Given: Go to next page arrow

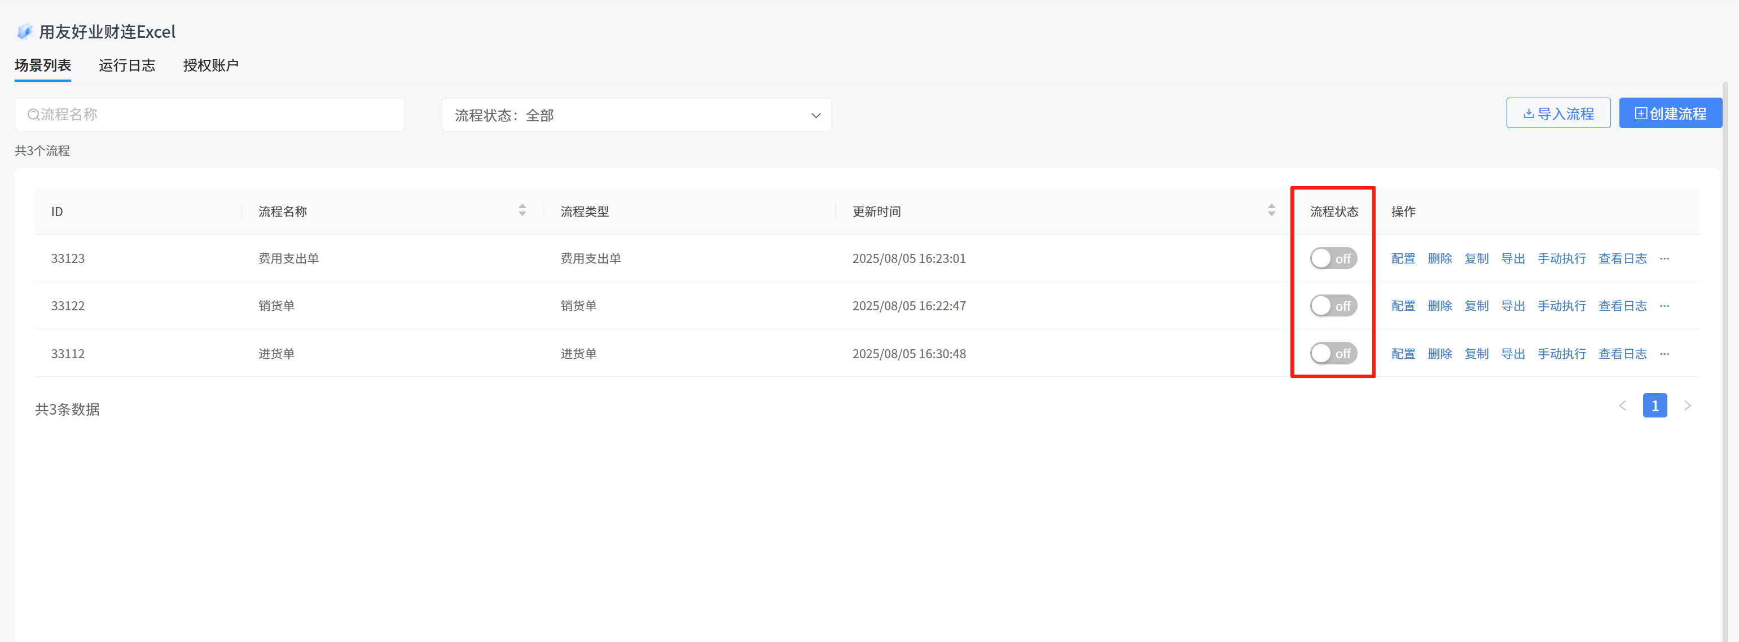Looking at the screenshot, I should 1687,406.
